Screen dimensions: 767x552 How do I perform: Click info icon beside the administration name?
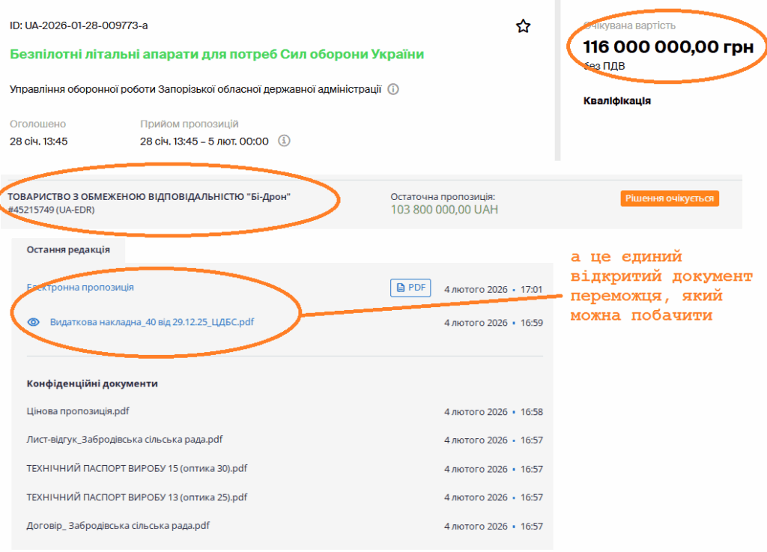(393, 89)
